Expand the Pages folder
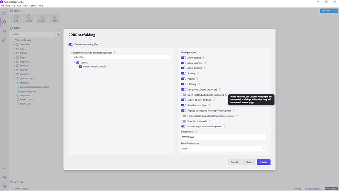Screen dimensions: 339x191 coord(15,57)
